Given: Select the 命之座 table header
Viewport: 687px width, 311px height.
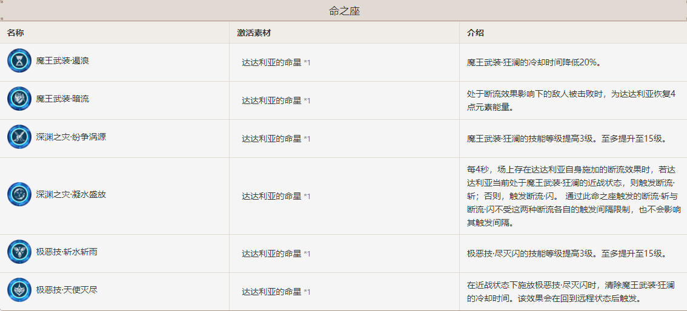Looking at the screenshot, I should coord(344,11).
